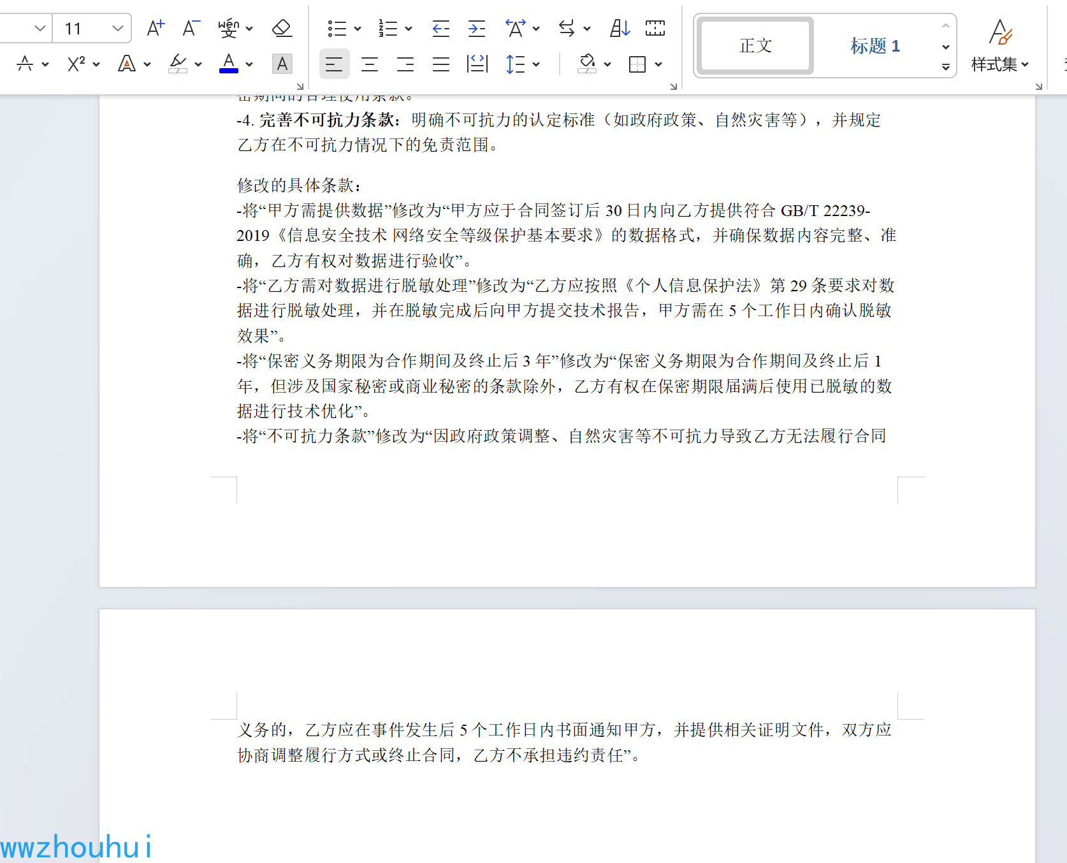Set line spacing

pos(515,64)
